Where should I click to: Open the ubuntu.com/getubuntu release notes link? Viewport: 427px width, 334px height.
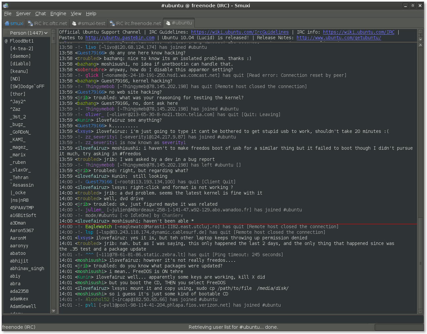(339, 38)
